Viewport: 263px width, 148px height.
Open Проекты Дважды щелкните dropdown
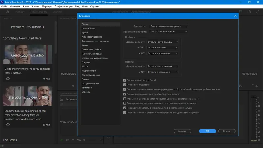coord(162,66)
